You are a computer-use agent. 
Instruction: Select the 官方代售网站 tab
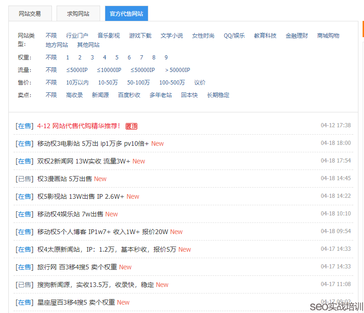coord(126,13)
